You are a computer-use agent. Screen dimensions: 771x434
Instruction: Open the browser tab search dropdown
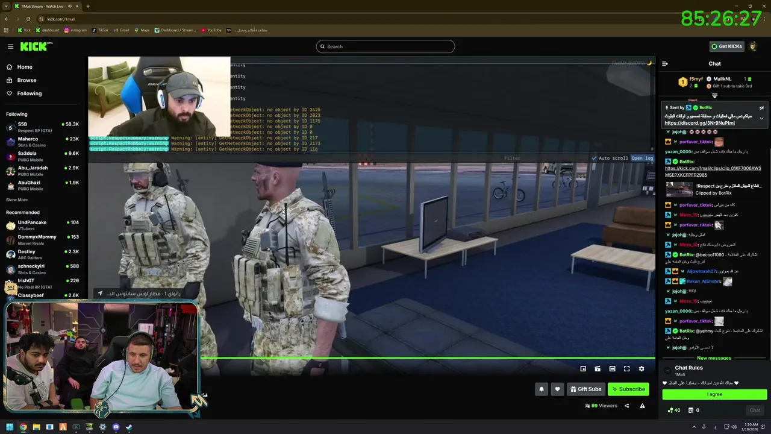pyautogui.click(x=6, y=6)
